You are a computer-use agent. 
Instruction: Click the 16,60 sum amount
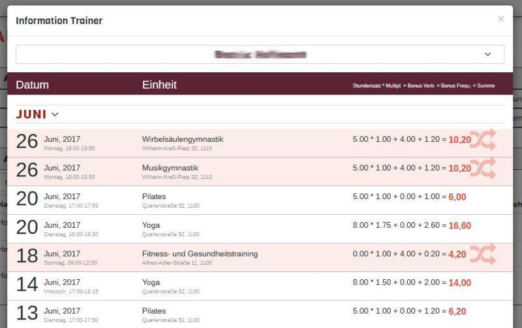coord(459,226)
